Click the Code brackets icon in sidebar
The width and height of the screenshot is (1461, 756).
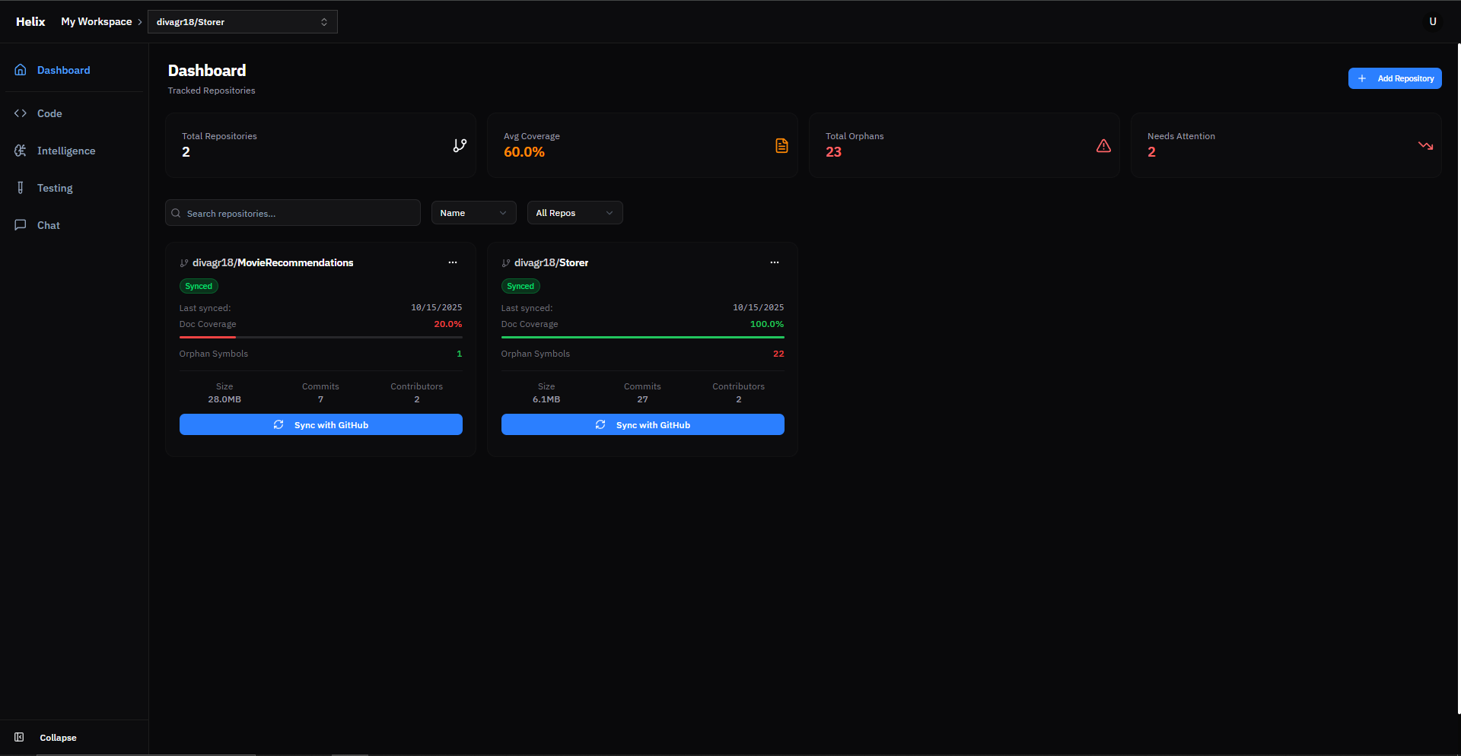click(x=21, y=113)
